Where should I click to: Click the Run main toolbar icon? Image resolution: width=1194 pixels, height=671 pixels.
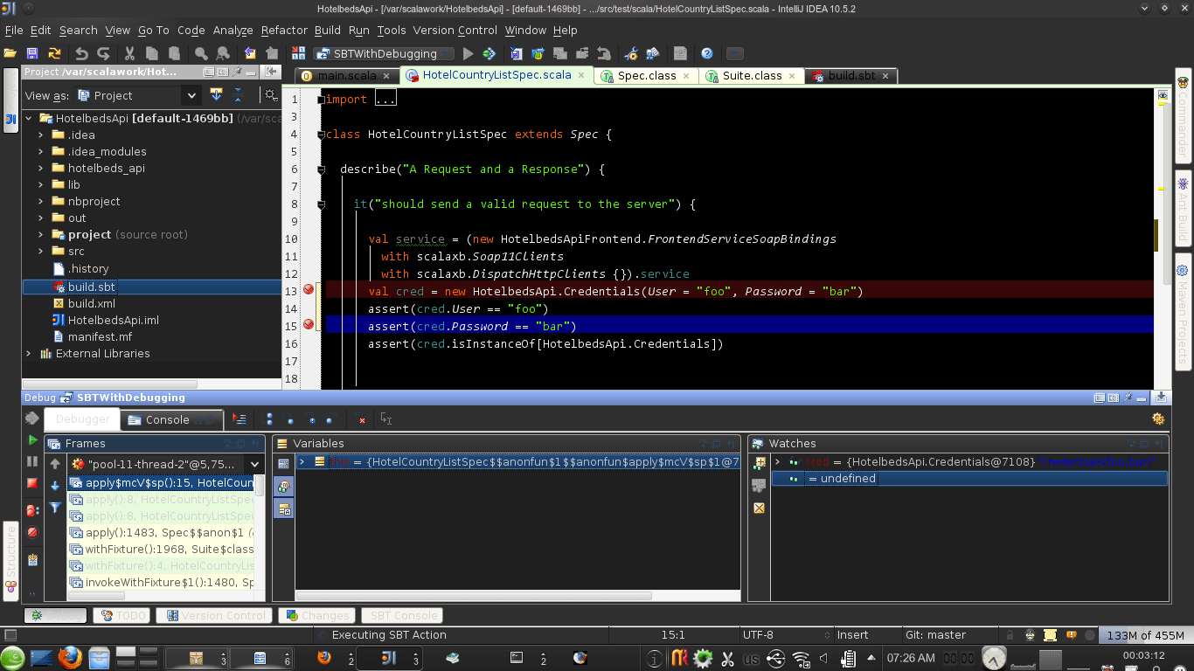[468, 53]
